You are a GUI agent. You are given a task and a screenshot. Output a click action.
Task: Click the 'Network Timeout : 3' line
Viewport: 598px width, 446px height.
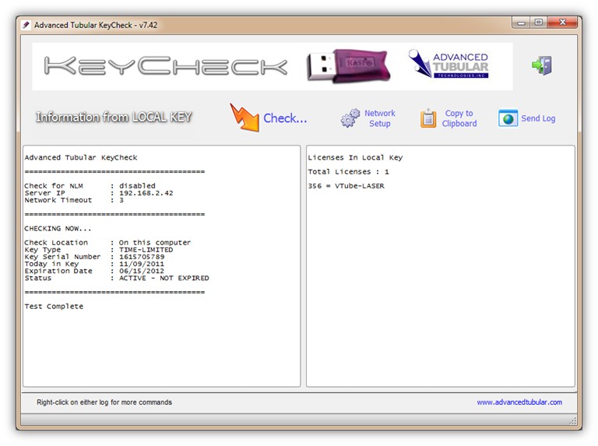(74, 200)
